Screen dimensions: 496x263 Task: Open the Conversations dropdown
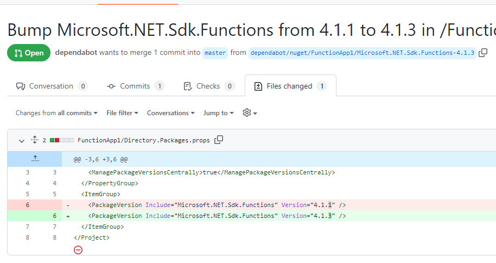(x=171, y=113)
